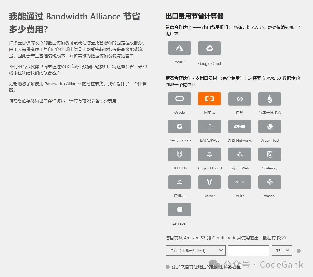This screenshot has height=277, width=313.
Task: Pick the Liquid Web tile
Action: (240, 154)
